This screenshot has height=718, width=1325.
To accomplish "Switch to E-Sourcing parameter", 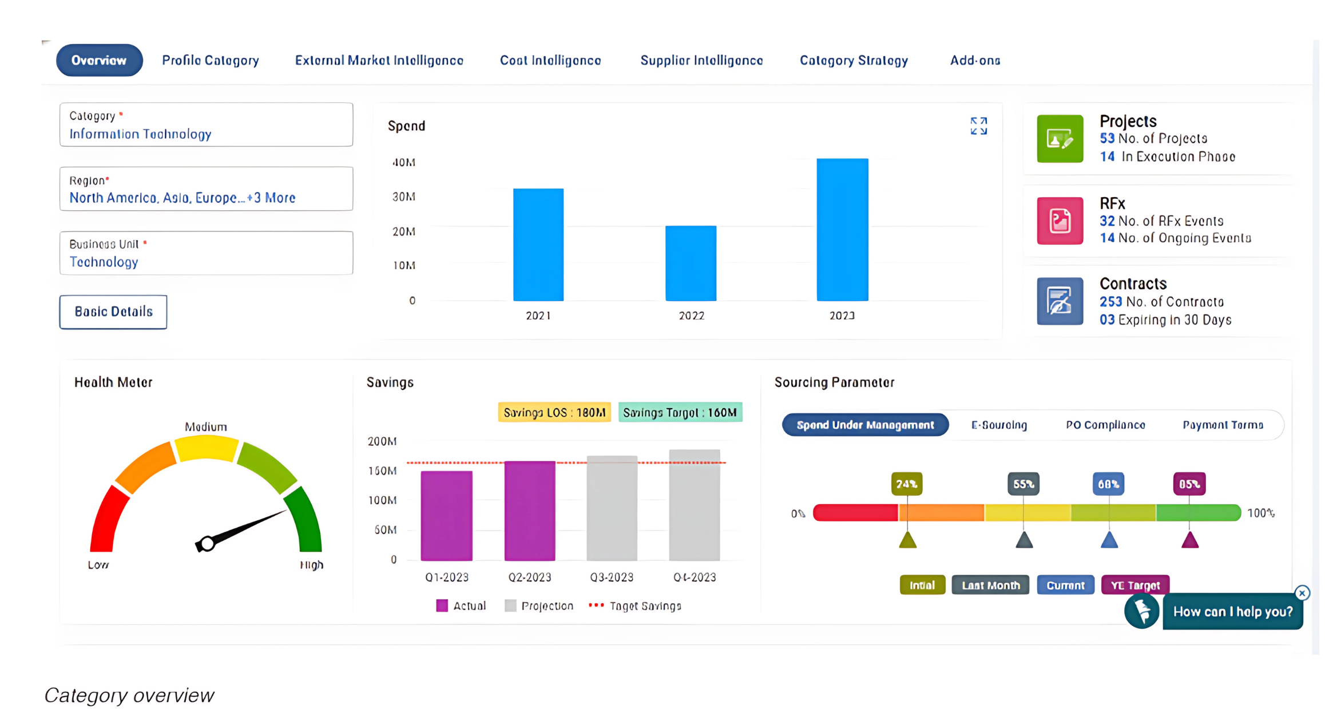I will [999, 425].
